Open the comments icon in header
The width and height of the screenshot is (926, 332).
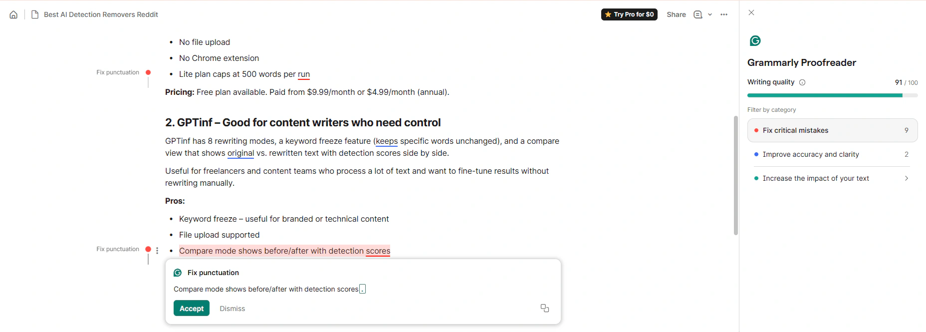click(698, 14)
